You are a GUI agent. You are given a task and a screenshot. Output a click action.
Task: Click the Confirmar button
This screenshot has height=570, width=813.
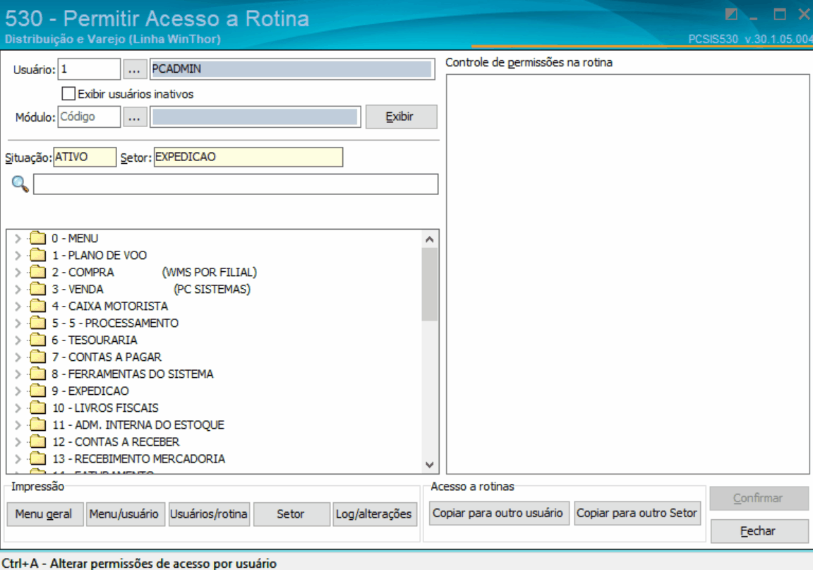point(759,499)
